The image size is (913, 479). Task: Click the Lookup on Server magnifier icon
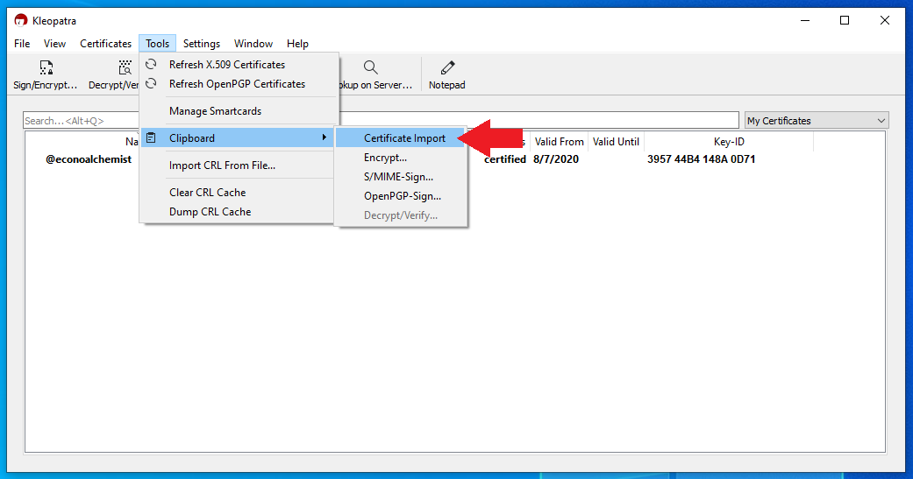tap(371, 68)
